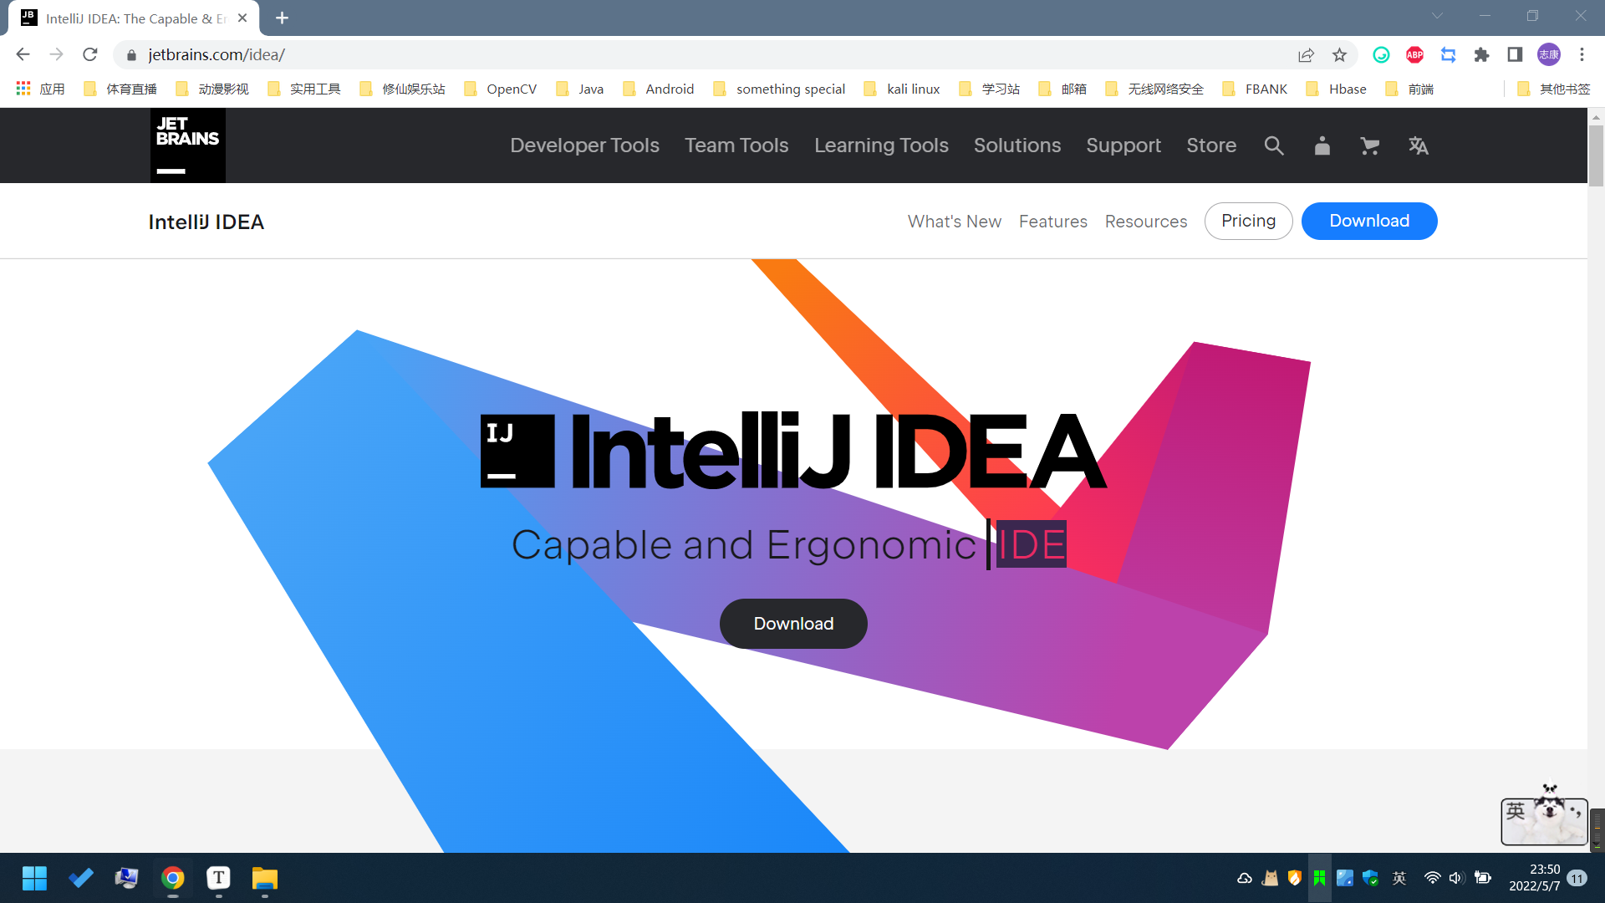Click the IntelliJ IDEA IJ logo in hero
Screen dimensions: 1605x903
point(517,451)
